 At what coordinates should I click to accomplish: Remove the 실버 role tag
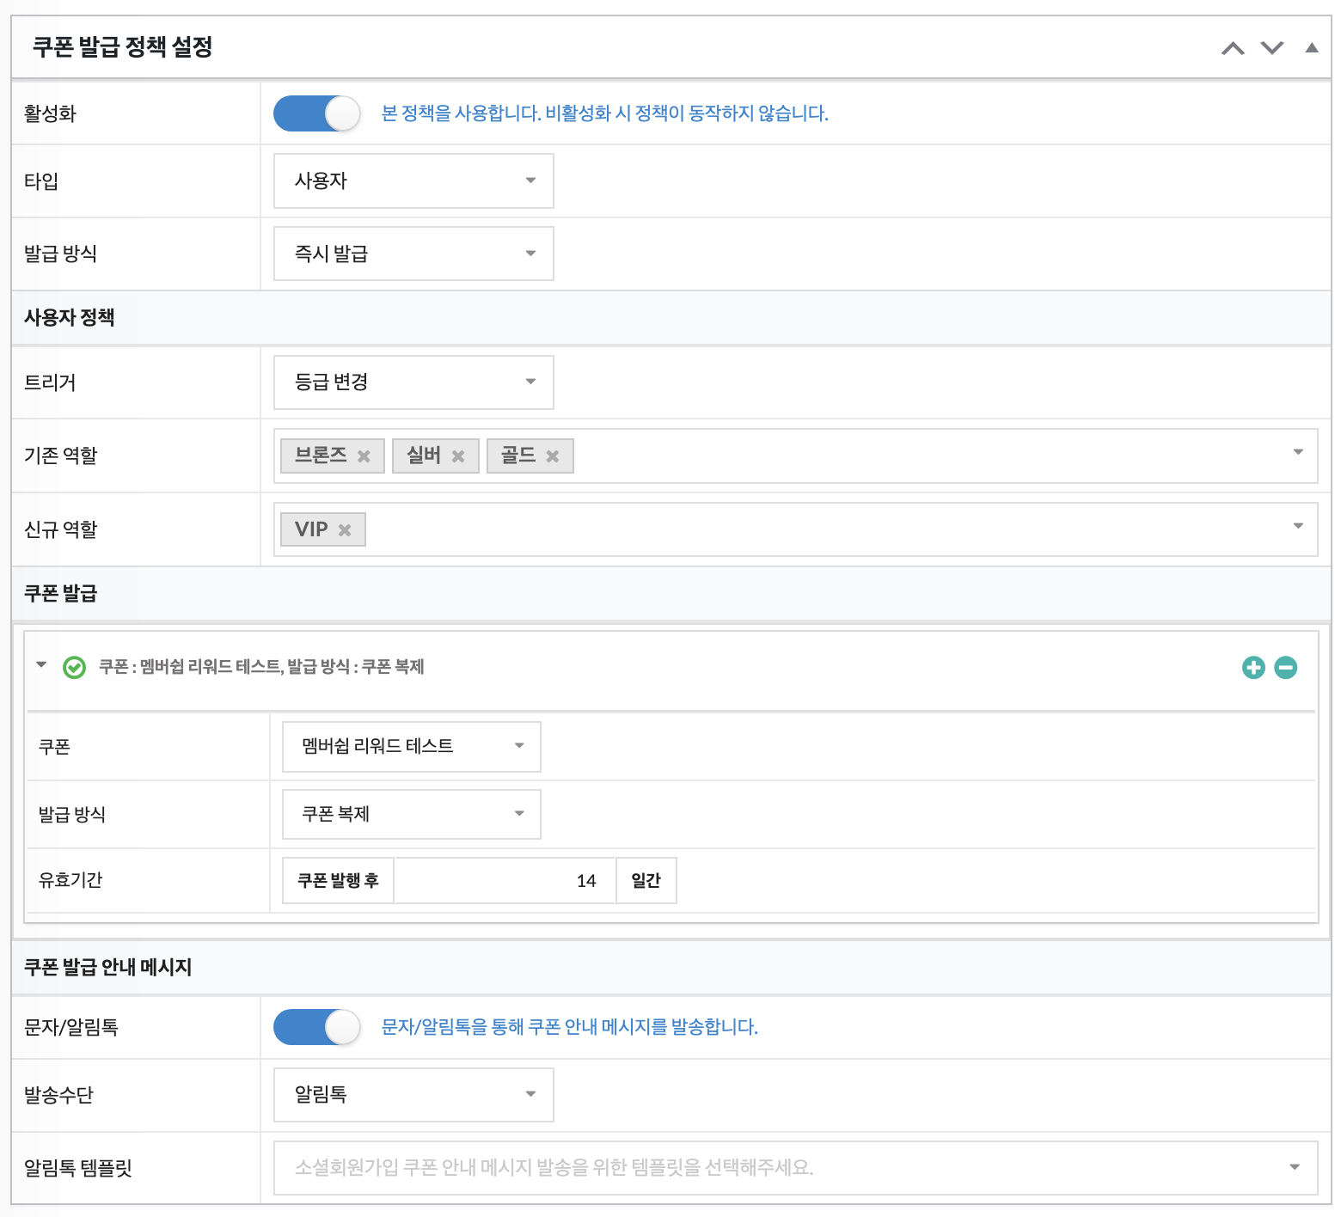(458, 456)
